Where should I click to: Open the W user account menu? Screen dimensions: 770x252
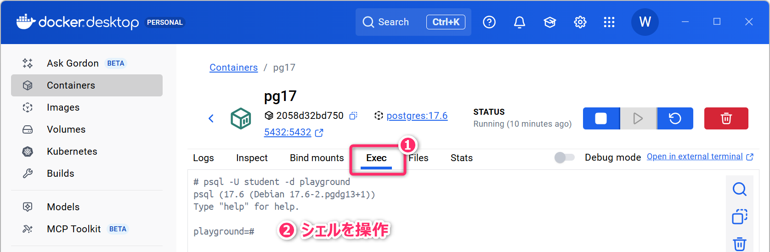point(645,22)
